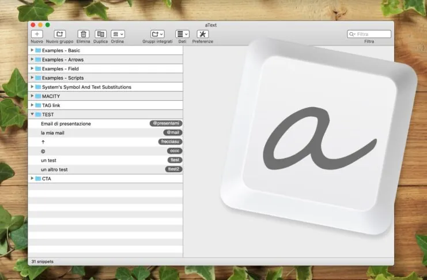Maximize aText with the green button
The image size is (427, 280).
(x=48, y=25)
